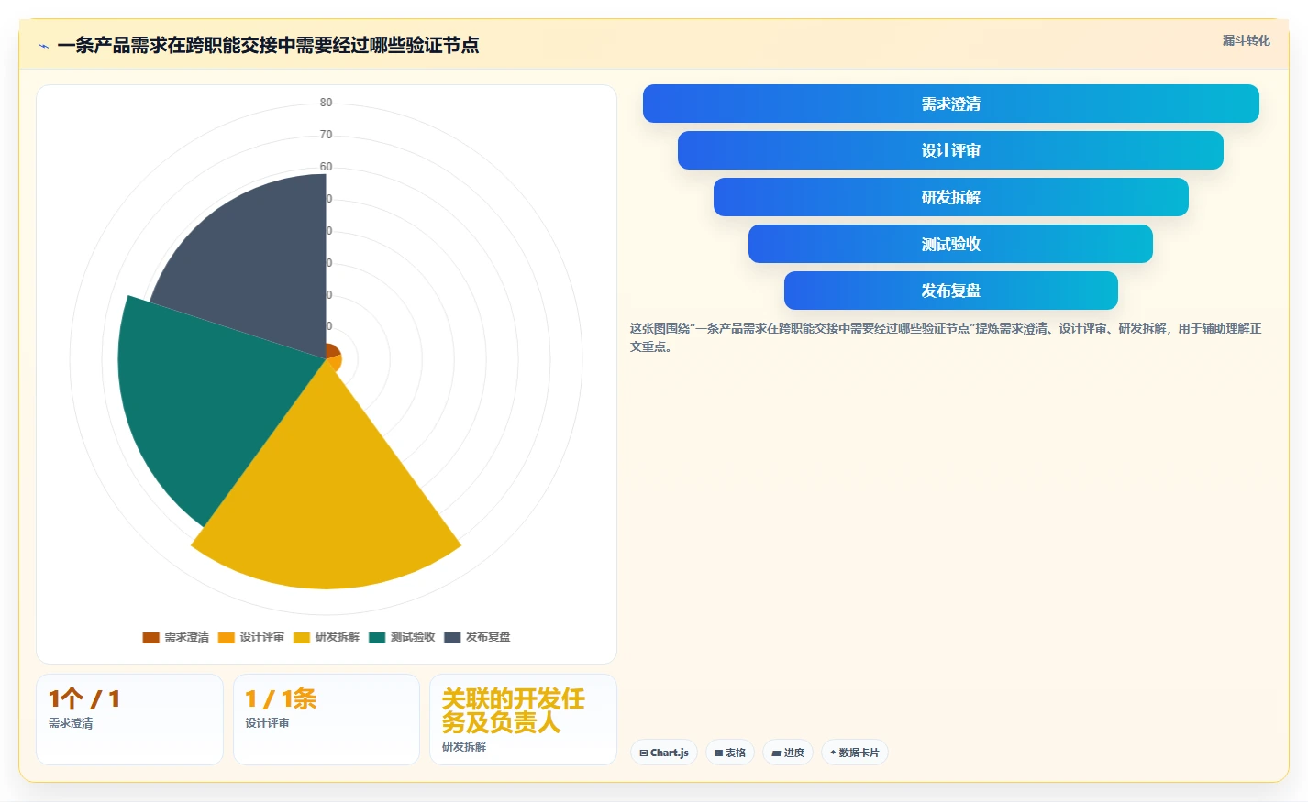Click the 测试验收 funnel bar
Image resolution: width=1308 pixels, height=802 pixels.
coord(950,244)
